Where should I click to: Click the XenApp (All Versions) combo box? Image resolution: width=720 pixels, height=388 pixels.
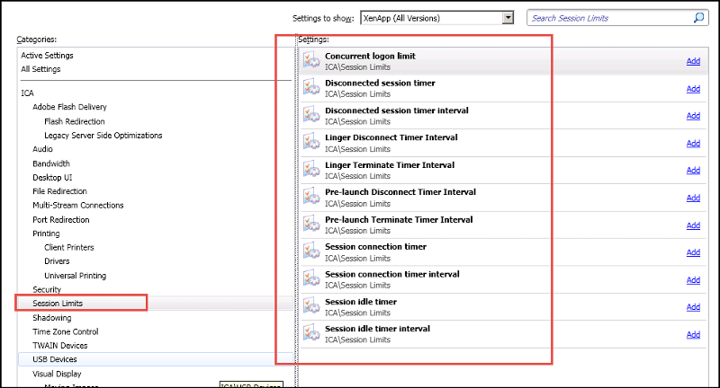click(436, 18)
